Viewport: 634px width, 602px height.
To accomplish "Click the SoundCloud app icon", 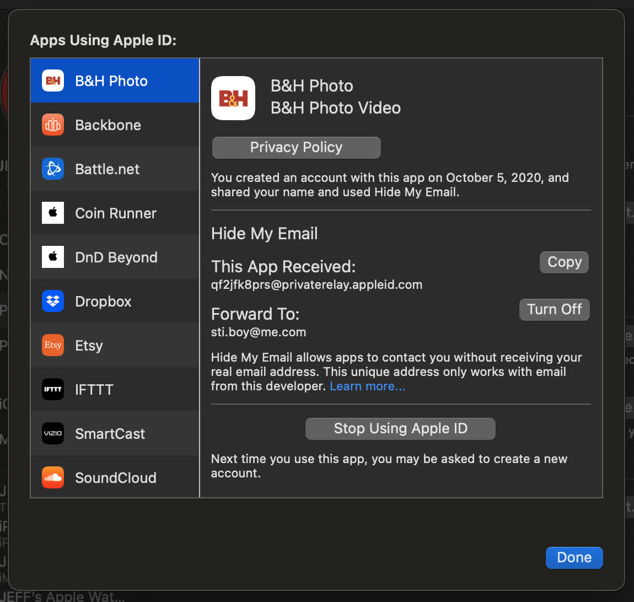I will click(x=53, y=477).
